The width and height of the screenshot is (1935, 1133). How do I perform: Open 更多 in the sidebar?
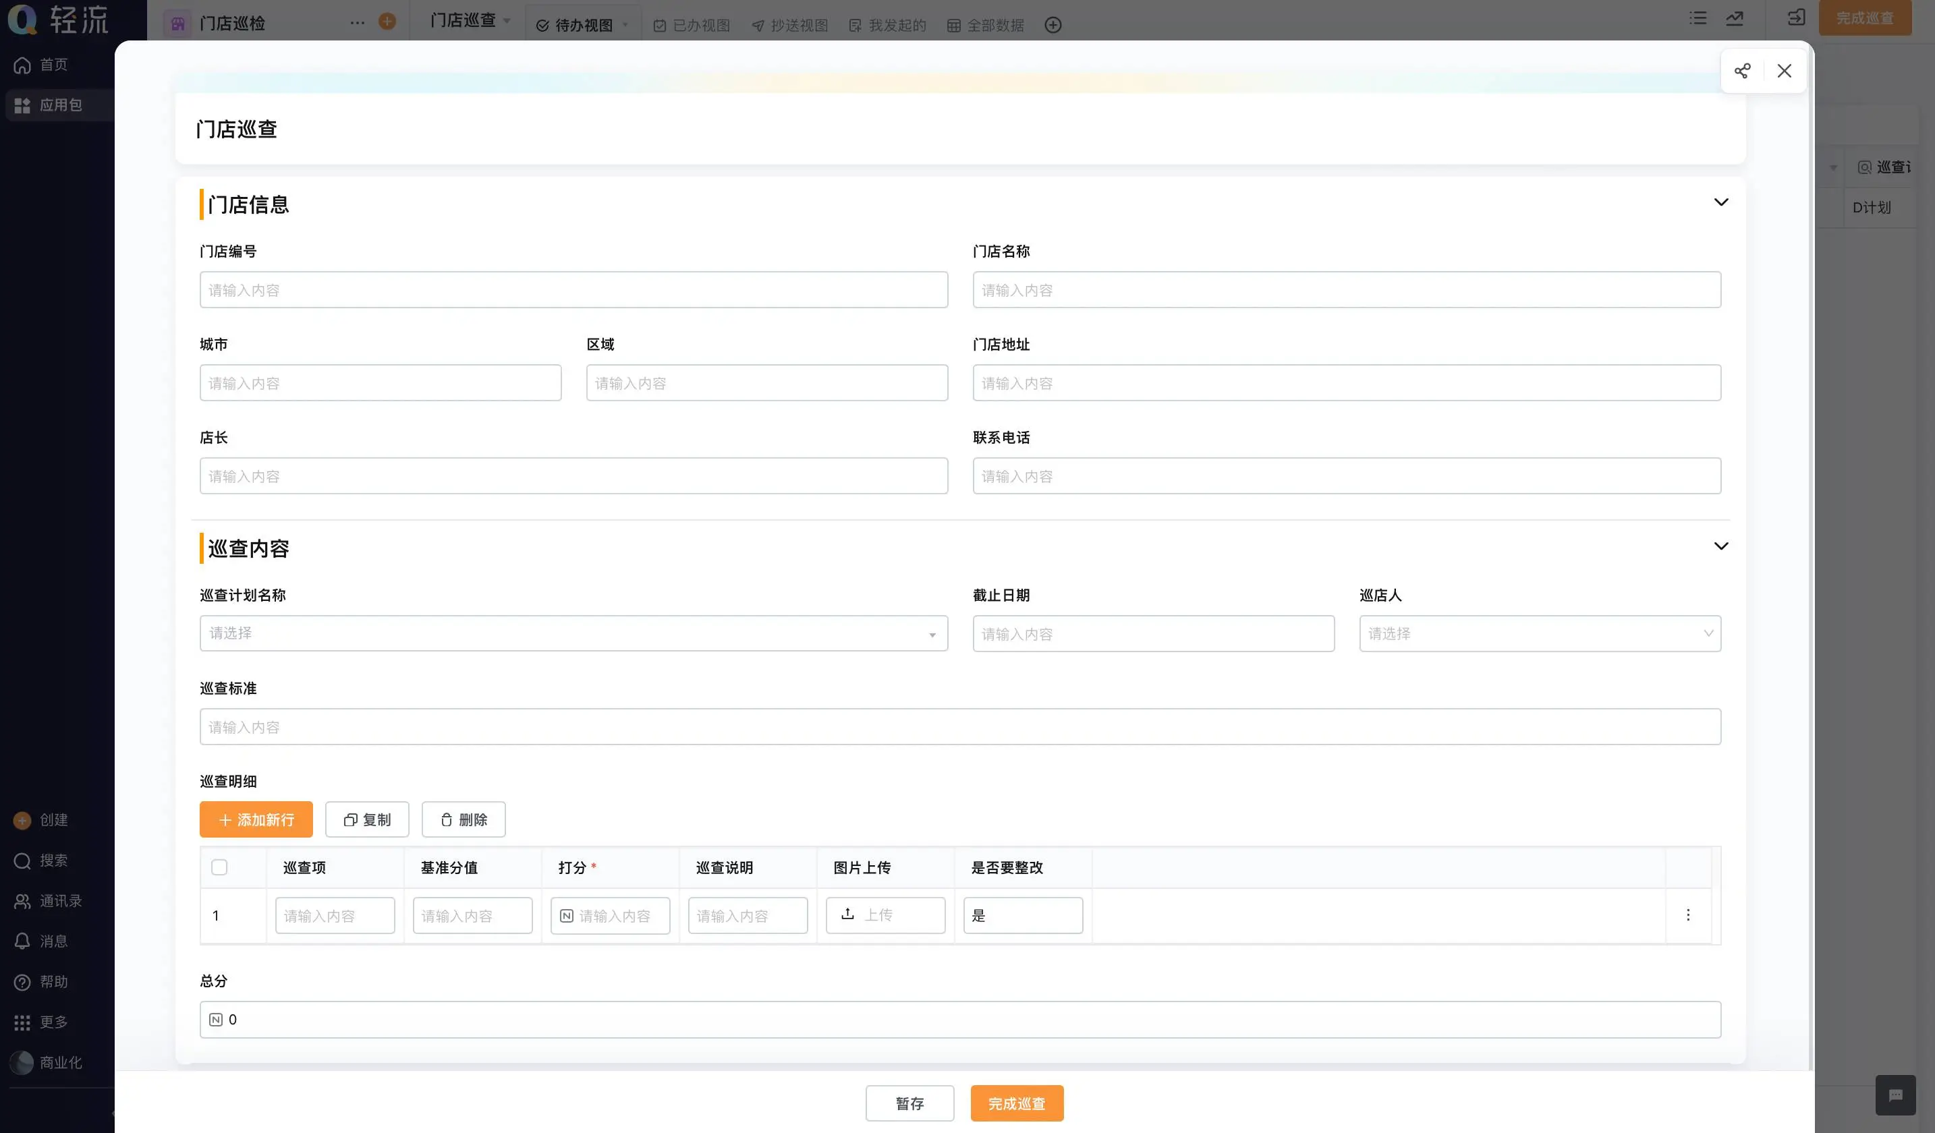41,1022
